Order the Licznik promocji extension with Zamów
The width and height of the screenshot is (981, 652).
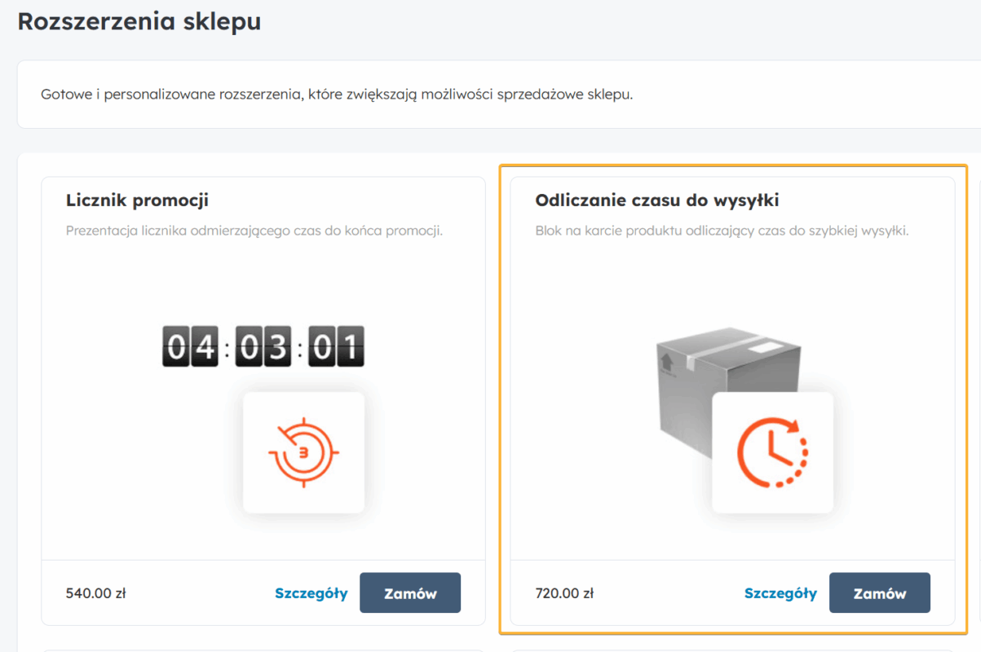point(410,593)
